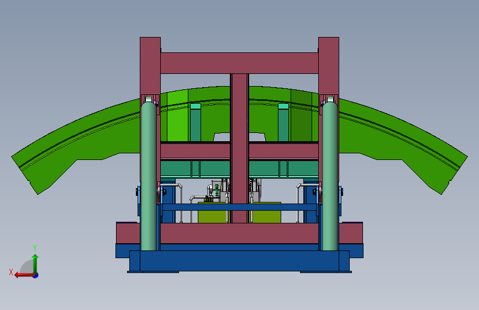This screenshot has height=310, width=479.
Task: Select the teal crossbeam below the arch
Action: coord(240,169)
